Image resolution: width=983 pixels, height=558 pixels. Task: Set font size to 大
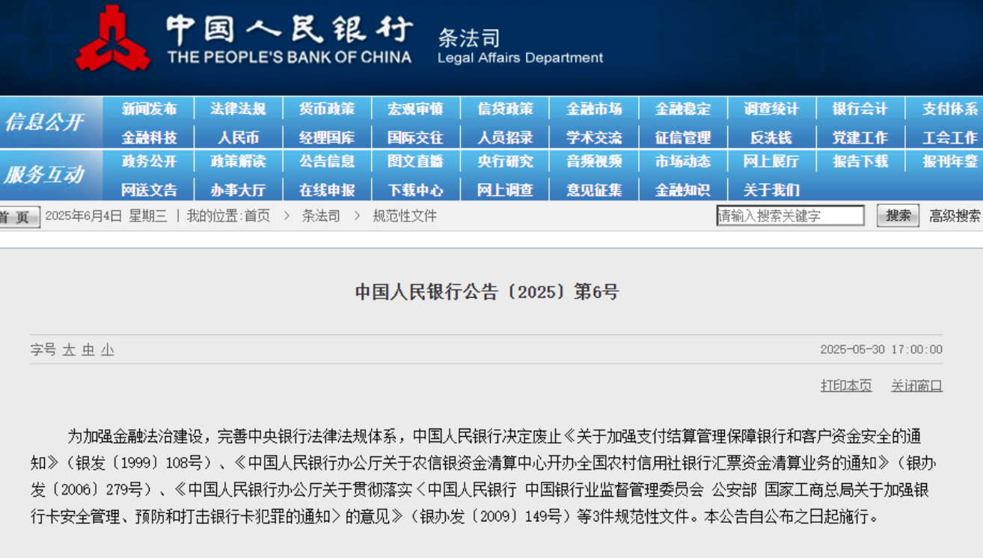(69, 349)
